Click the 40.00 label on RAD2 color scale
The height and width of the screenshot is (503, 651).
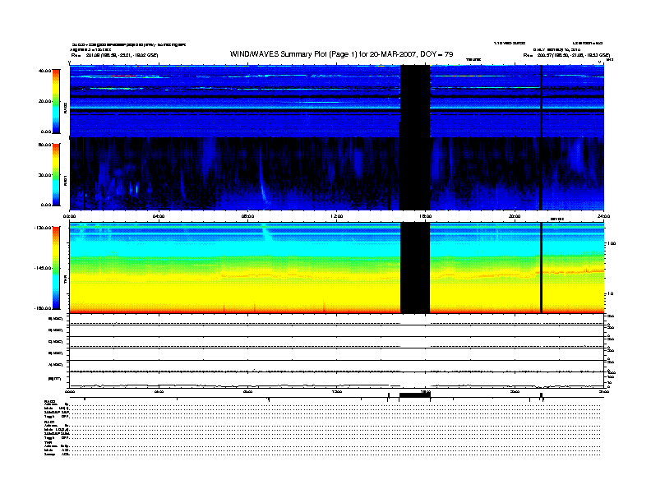pyautogui.click(x=44, y=71)
